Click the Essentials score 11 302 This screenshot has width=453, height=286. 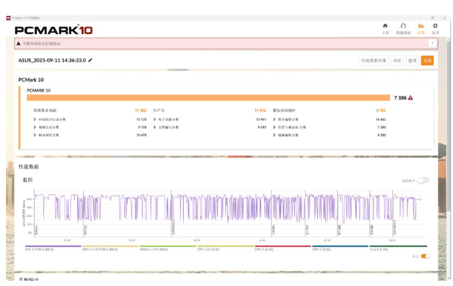[141, 111]
